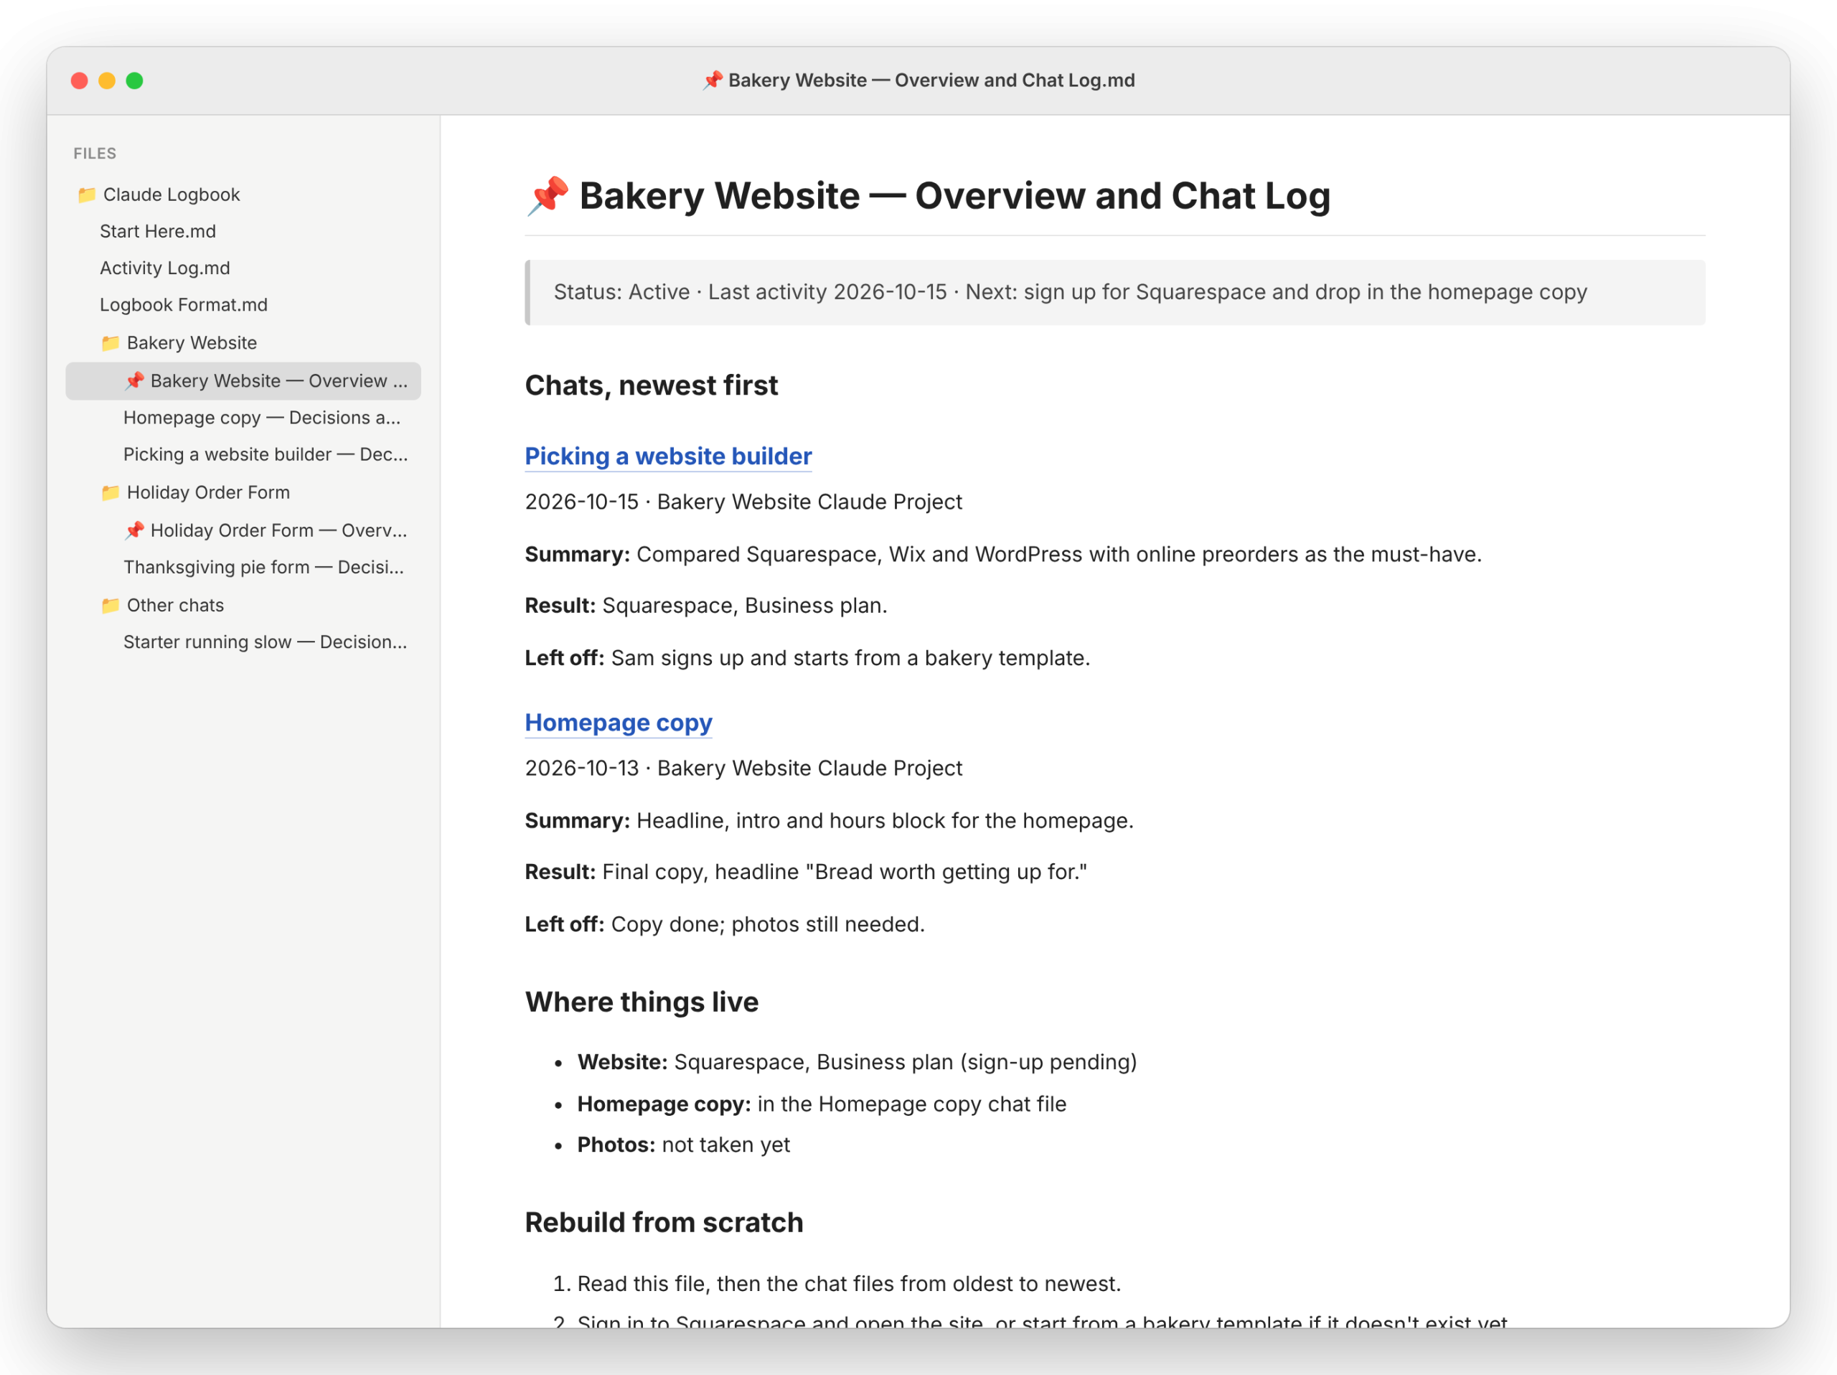This screenshot has width=1837, height=1375.
Task: Follow the 'Homepage copy' heading link
Action: tap(619, 723)
